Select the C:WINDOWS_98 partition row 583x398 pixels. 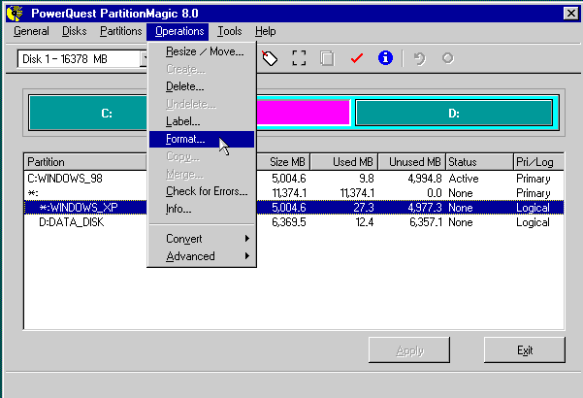pyautogui.click(x=294, y=179)
